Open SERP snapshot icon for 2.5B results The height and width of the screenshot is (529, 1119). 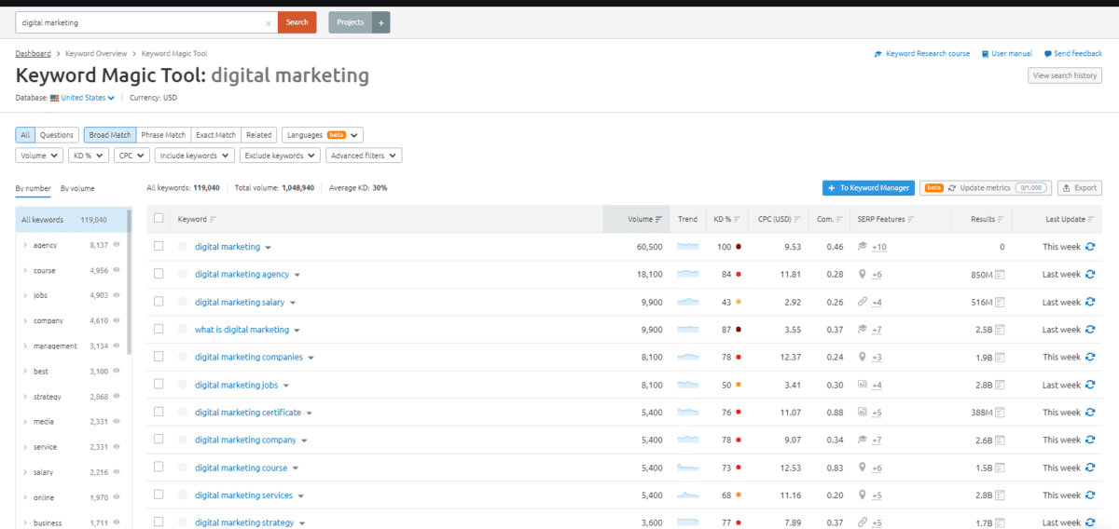(1000, 330)
